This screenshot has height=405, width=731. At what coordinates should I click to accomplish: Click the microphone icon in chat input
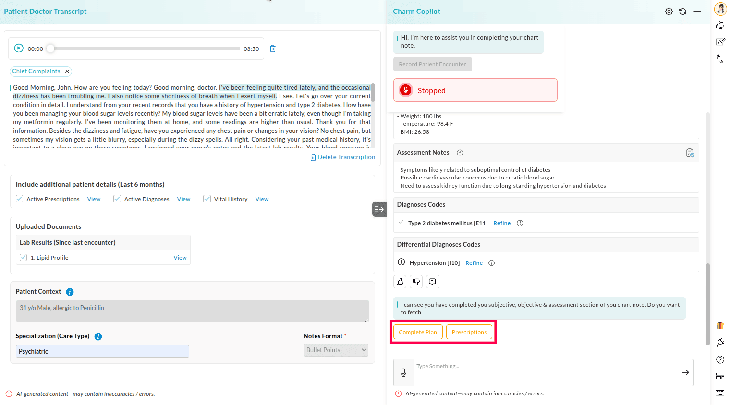click(403, 372)
